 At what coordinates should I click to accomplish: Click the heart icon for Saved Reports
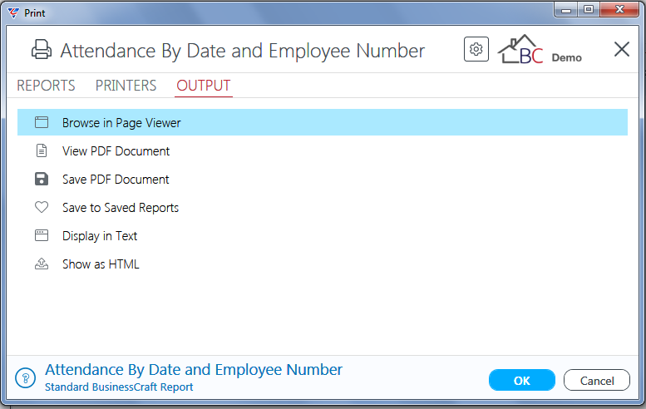click(x=42, y=207)
